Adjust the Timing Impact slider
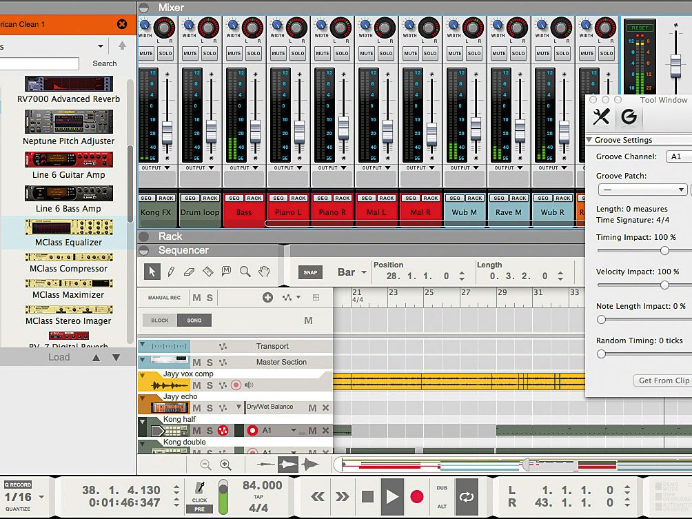 [664, 251]
